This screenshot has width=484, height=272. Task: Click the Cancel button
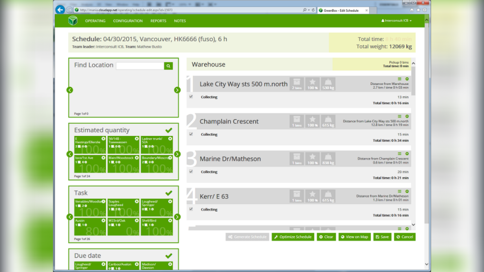pyautogui.click(x=405, y=237)
